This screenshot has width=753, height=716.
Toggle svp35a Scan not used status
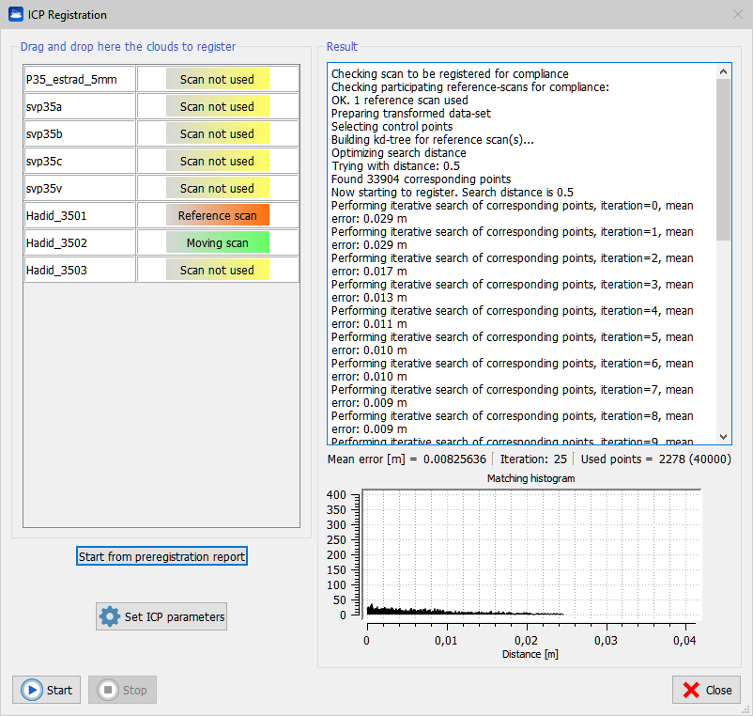pyautogui.click(x=218, y=106)
